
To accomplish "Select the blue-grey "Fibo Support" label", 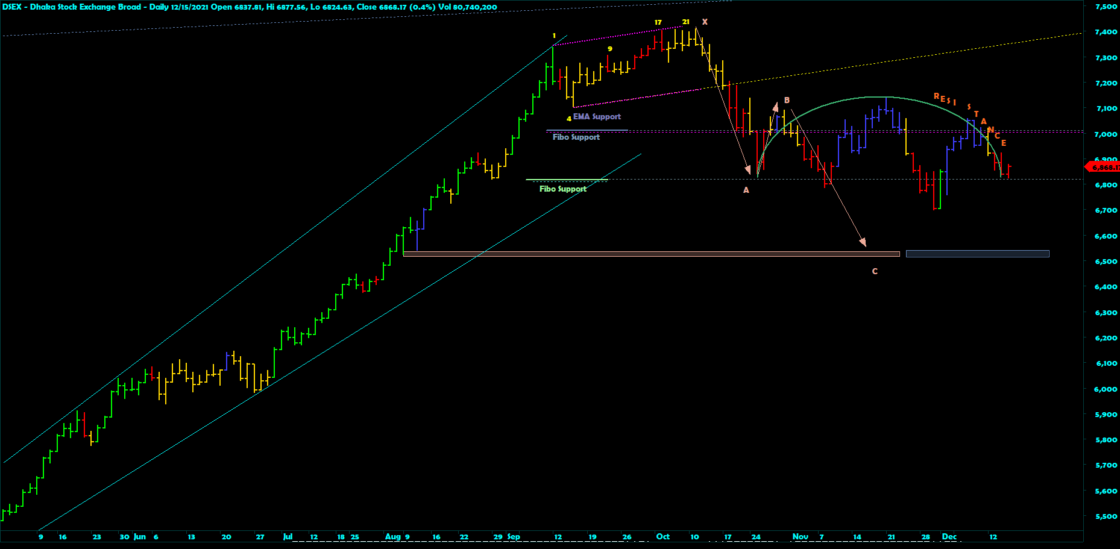I will [576, 137].
